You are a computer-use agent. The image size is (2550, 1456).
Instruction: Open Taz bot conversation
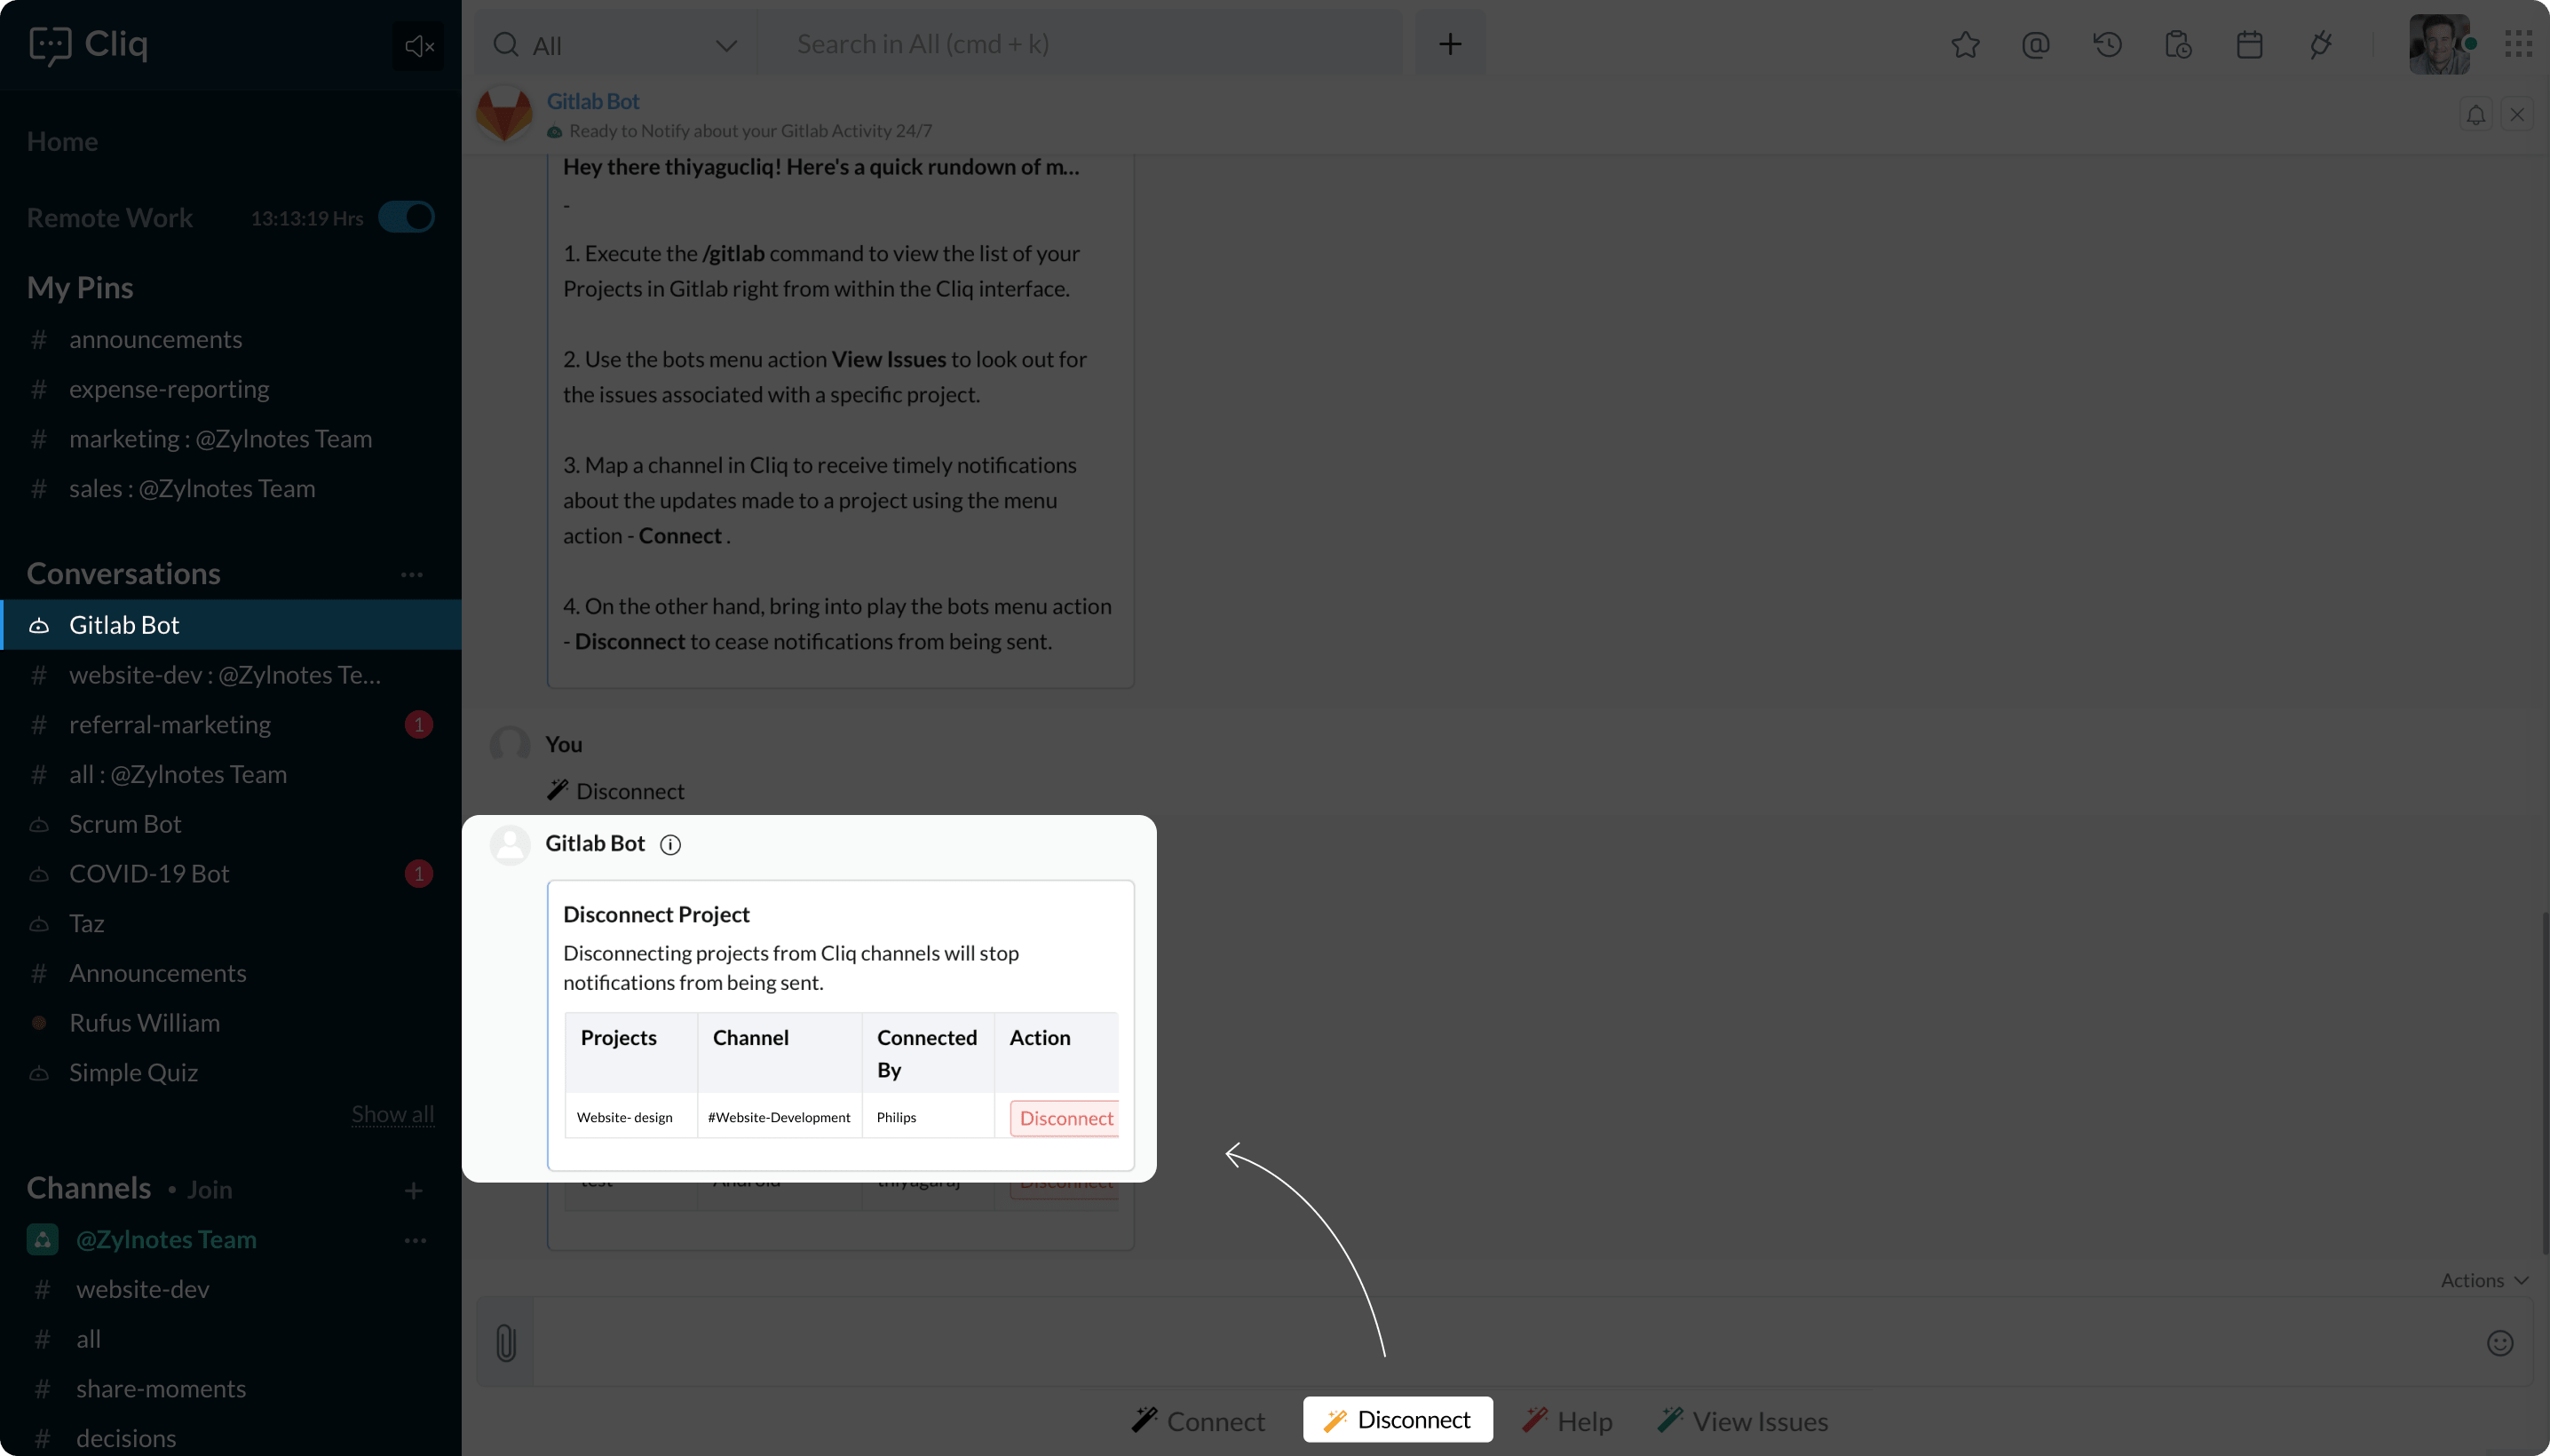[x=230, y=924]
